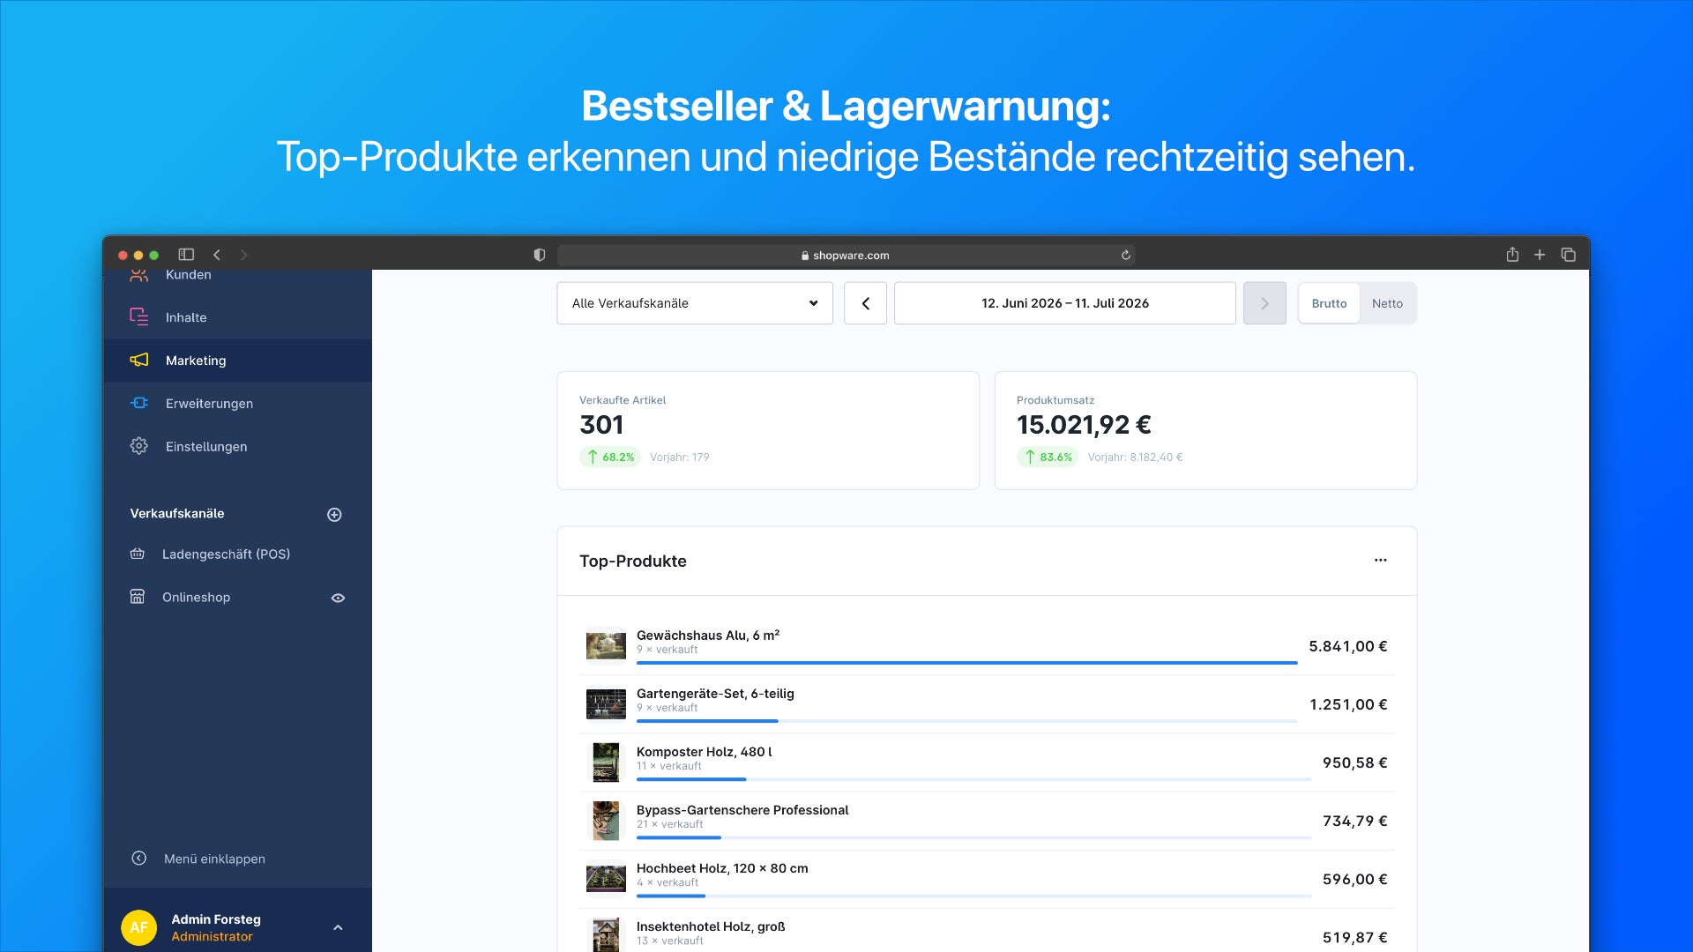Switch prices to Brutto
This screenshot has width=1693, height=952.
pyautogui.click(x=1329, y=303)
